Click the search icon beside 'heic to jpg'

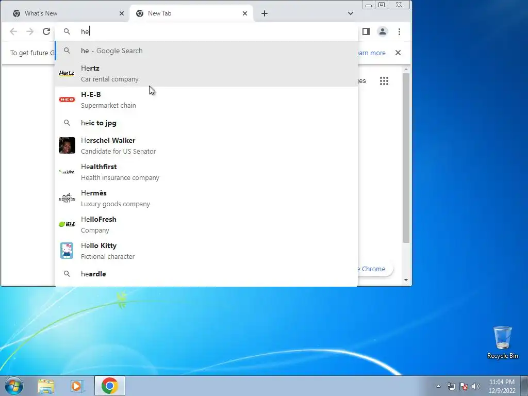pos(67,123)
